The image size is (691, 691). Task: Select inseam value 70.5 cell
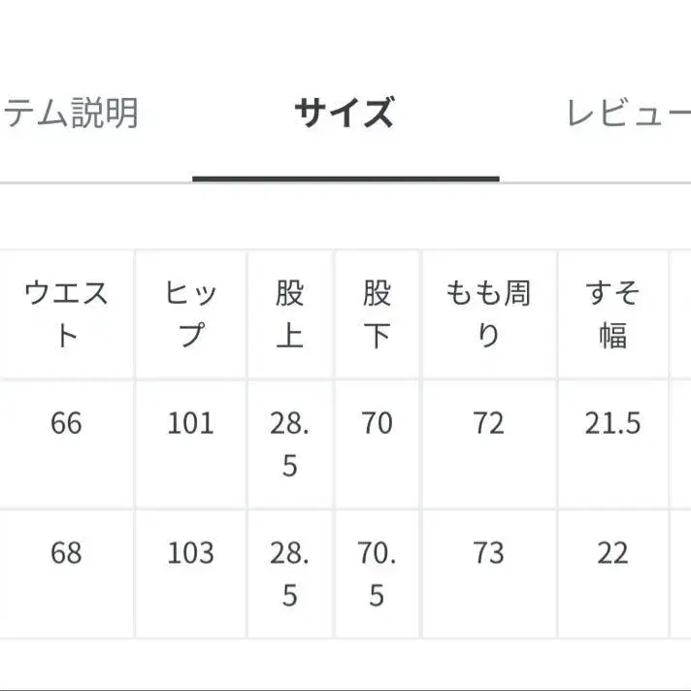pos(378,574)
